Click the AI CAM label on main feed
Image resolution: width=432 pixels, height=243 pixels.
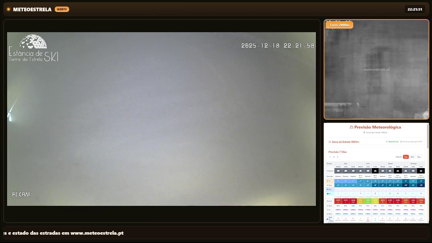(x=21, y=194)
